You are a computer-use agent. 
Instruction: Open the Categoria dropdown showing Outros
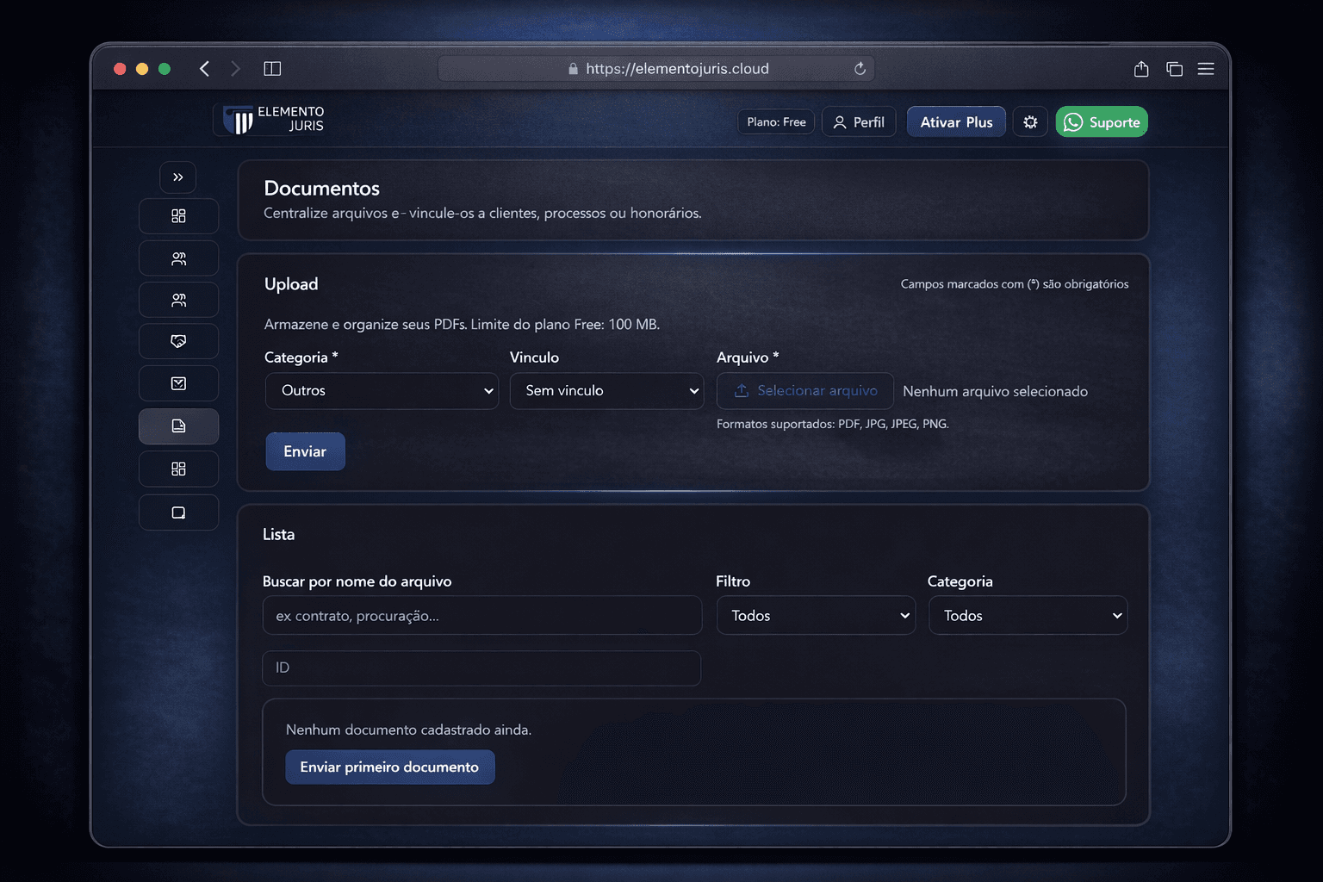click(x=382, y=390)
